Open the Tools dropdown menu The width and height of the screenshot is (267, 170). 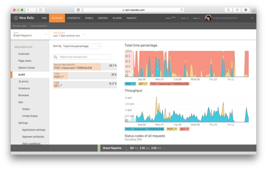(184, 18)
